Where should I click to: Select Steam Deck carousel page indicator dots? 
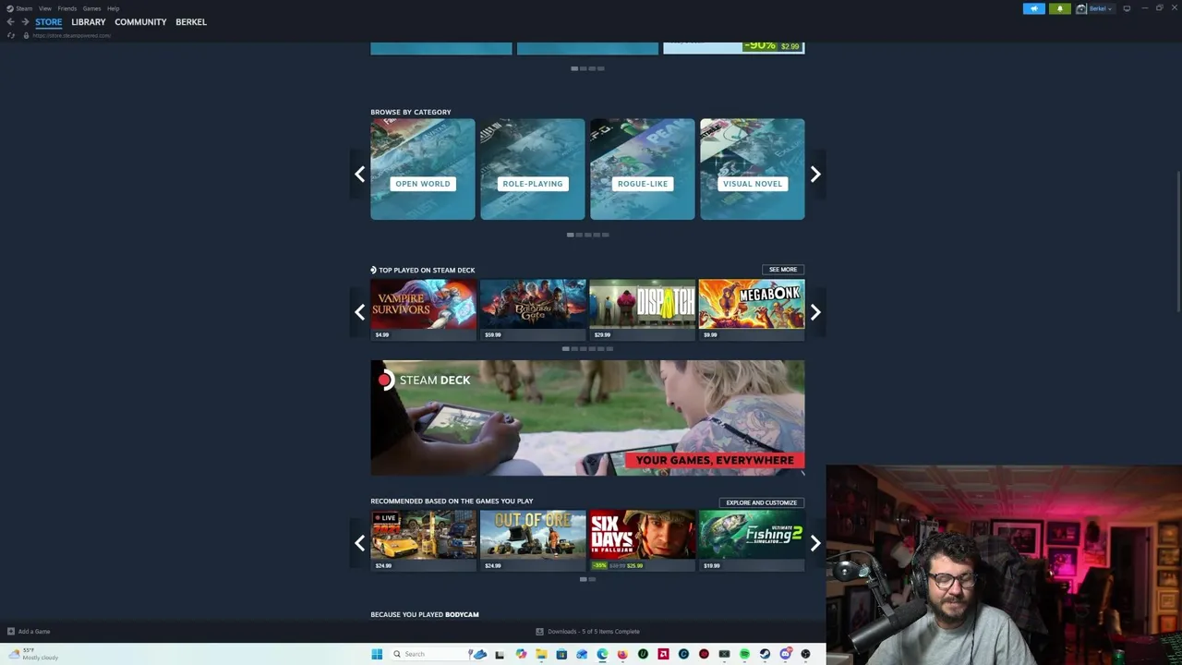[x=587, y=349]
